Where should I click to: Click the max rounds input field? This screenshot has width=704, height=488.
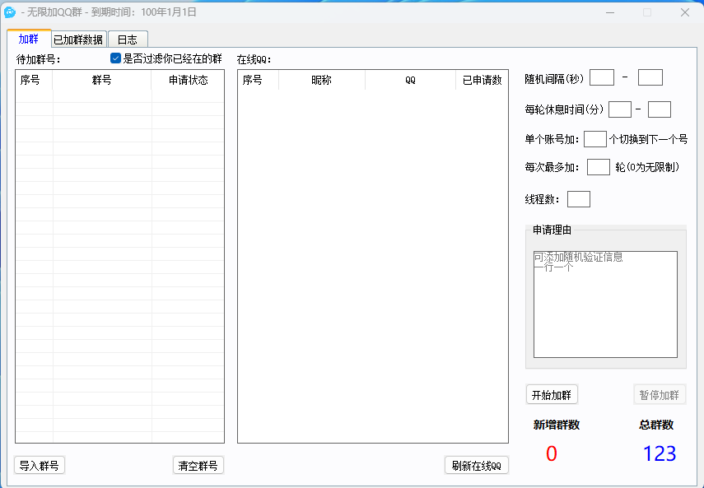pyautogui.click(x=599, y=167)
